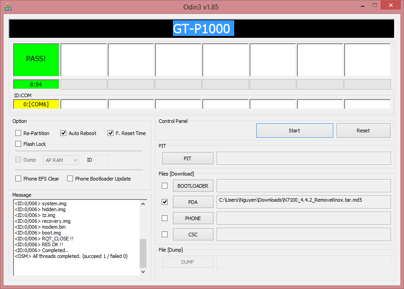Screen dimensions: 404x289
Task: Uncheck the PDA file checkbox
Action: pyautogui.click(x=165, y=202)
